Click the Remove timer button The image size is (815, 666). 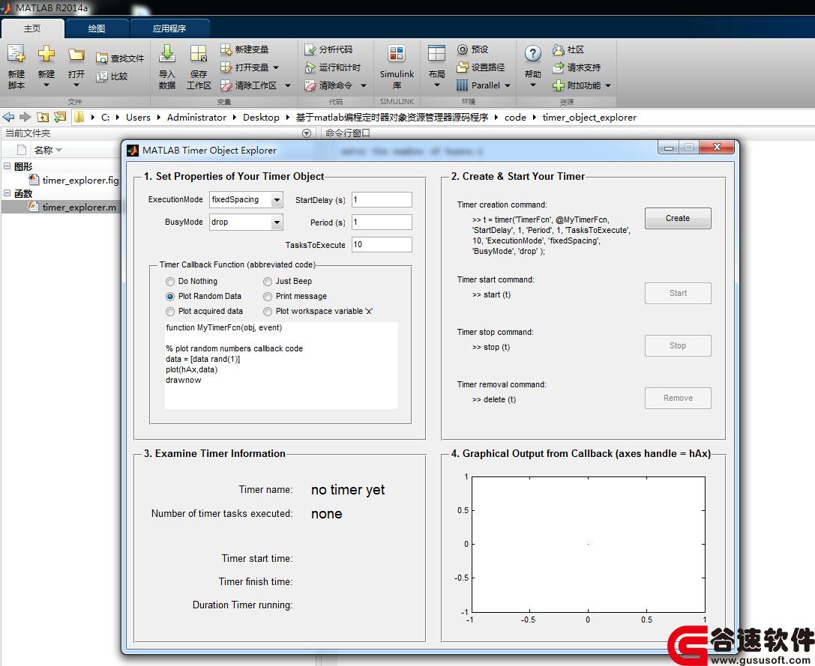click(678, 399)
